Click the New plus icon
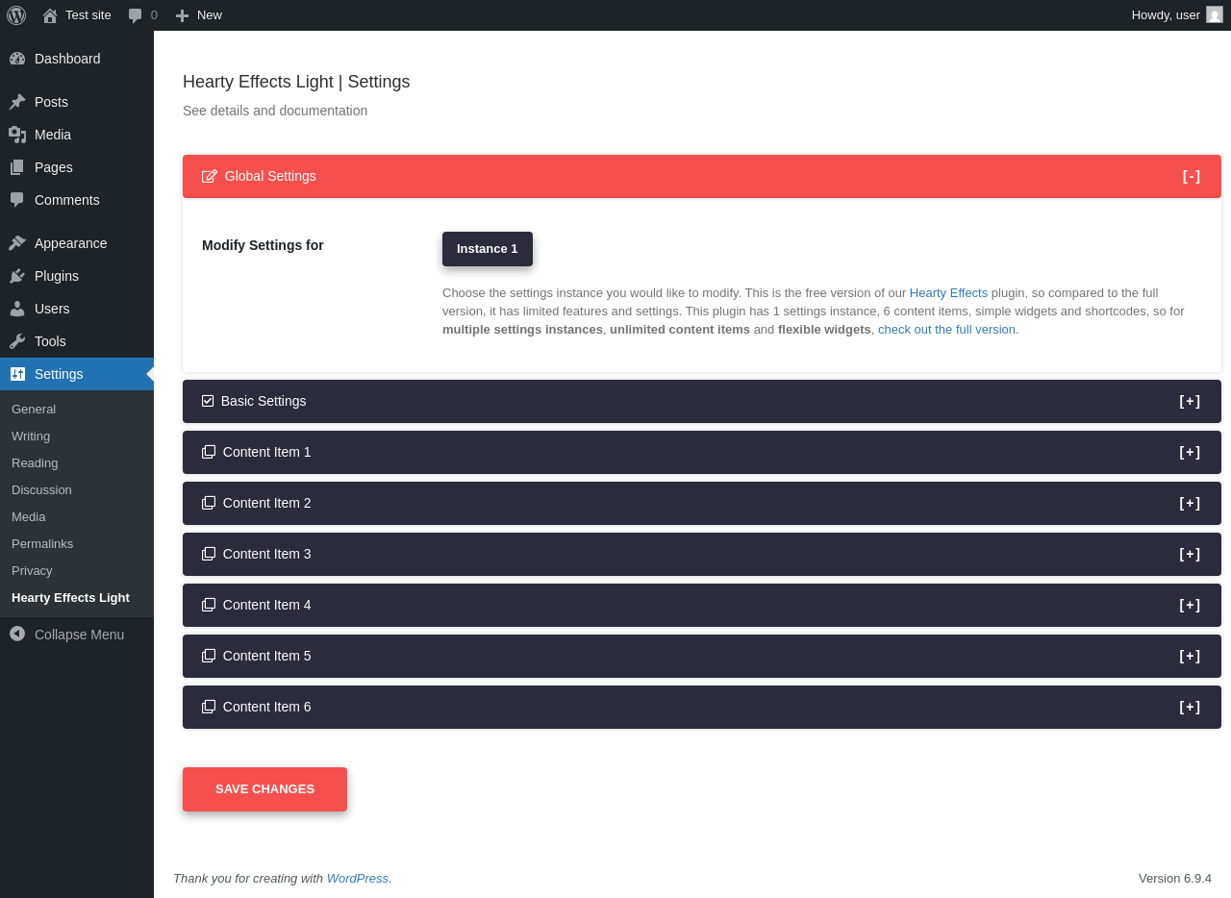Image resolution: width=1231 pixels, height=898 pixels. (x=182, y=15)
